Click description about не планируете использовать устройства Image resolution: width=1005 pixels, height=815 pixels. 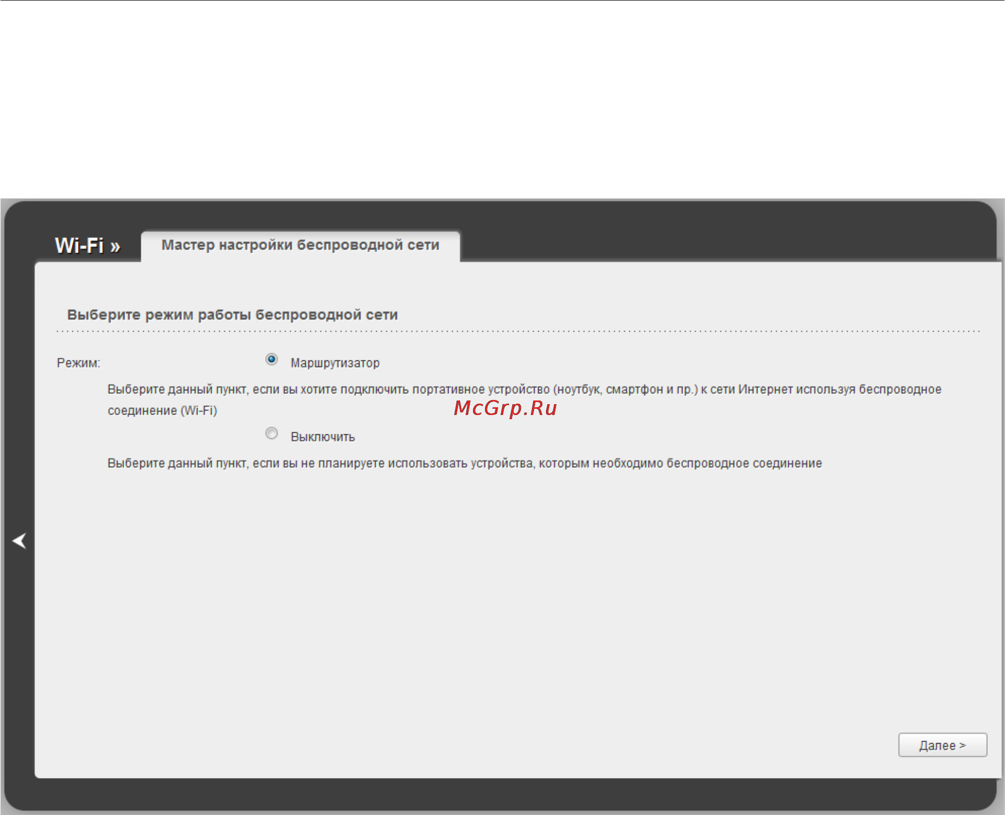click(x=465, y=463)
